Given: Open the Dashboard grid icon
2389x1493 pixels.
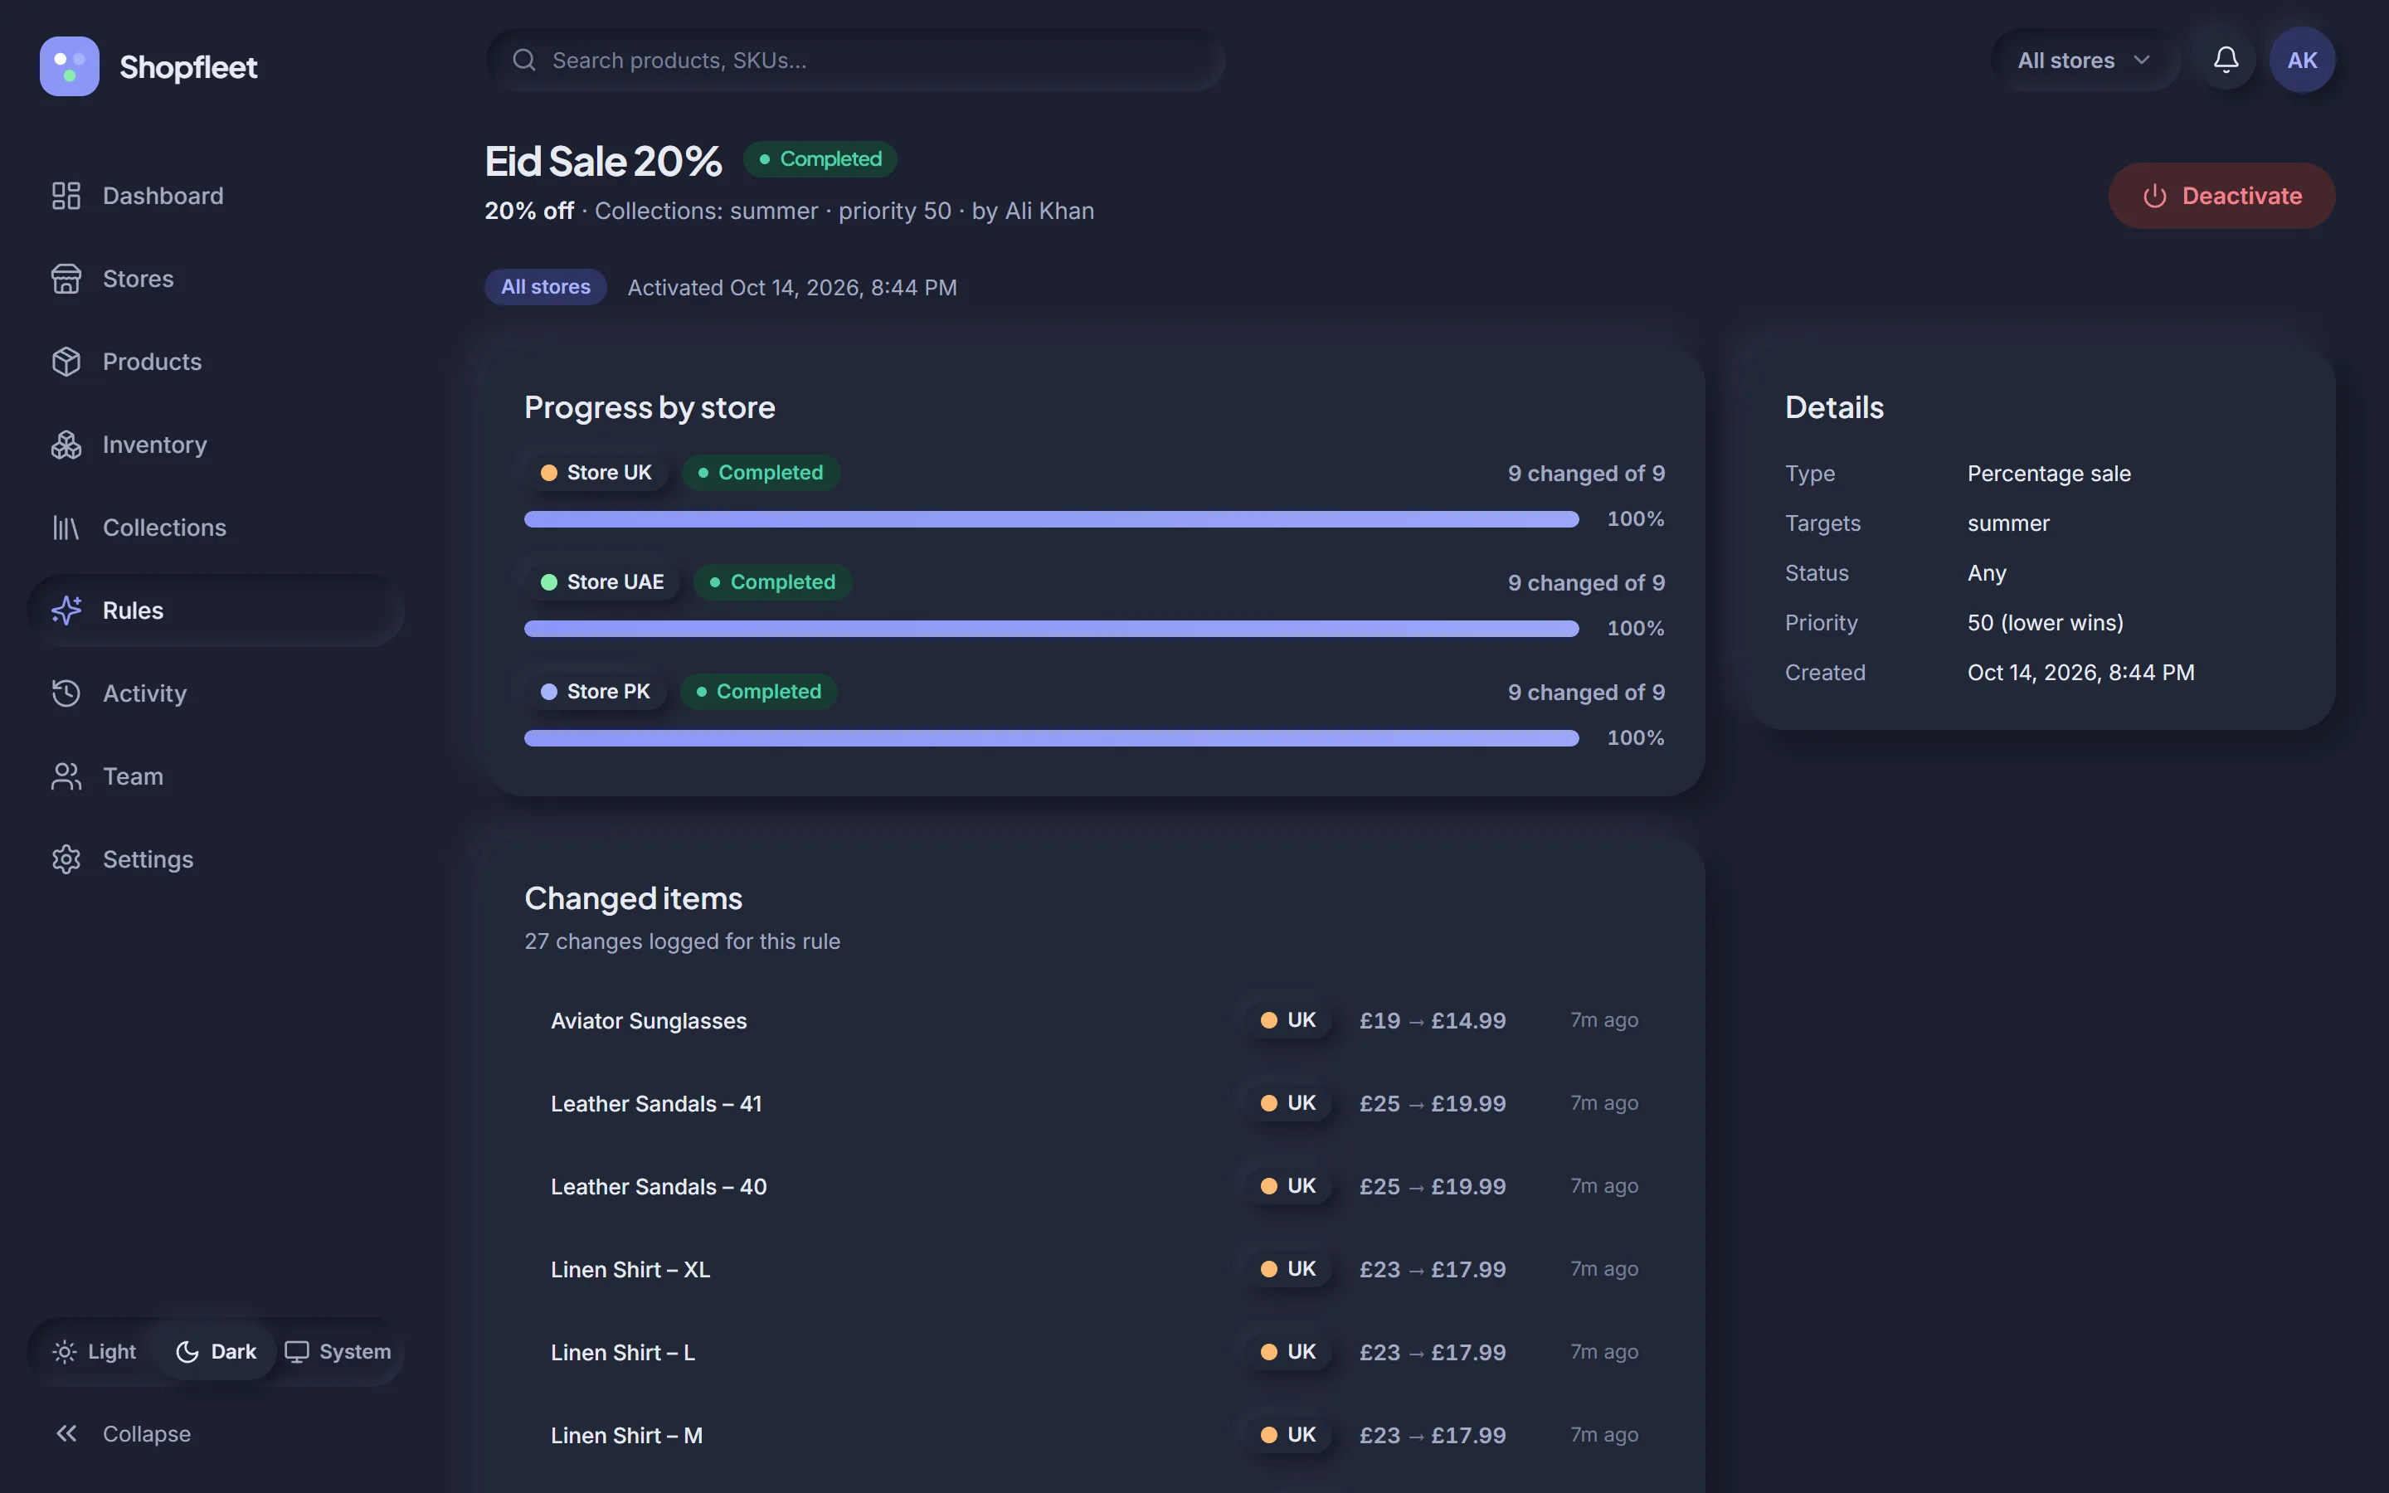Looking at the screenshot, I should click(x=66, y=196).
